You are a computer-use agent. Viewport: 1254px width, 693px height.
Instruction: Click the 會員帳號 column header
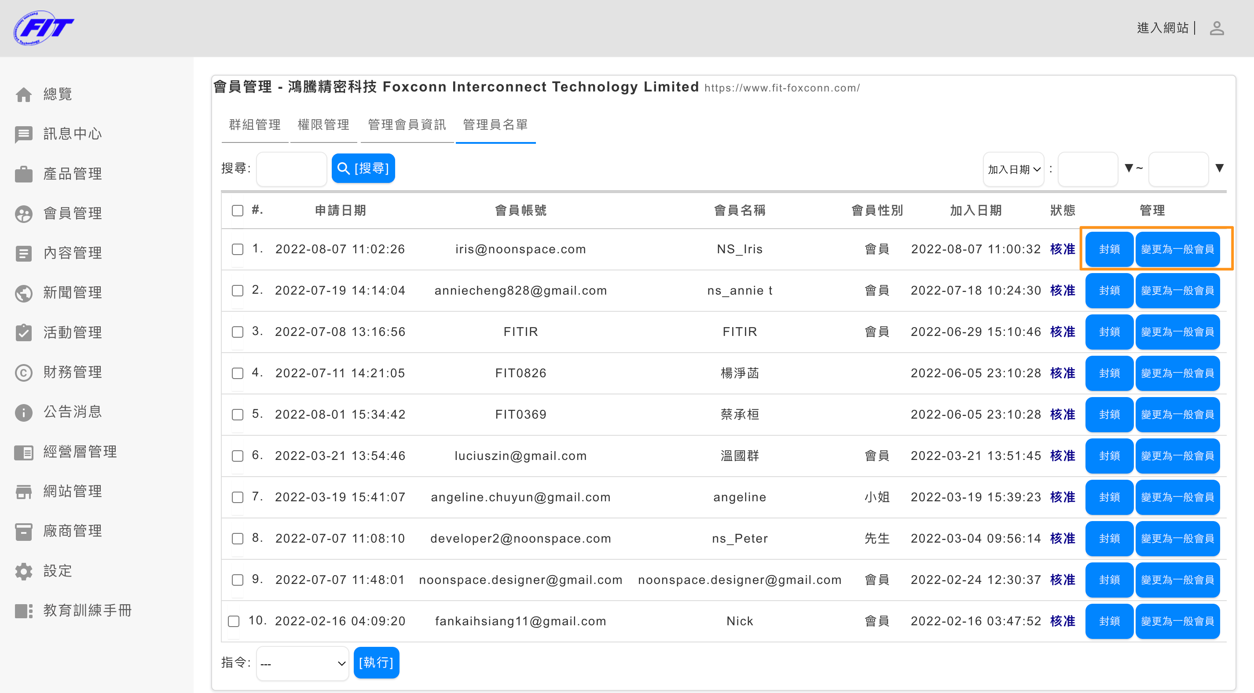pos(521,210)
